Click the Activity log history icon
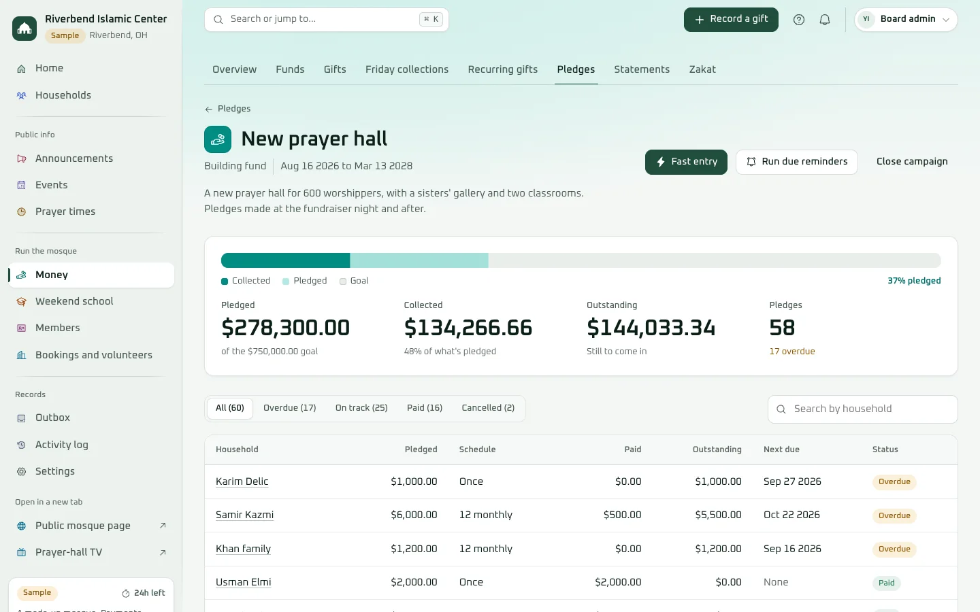The height and width of the screenshot is (612, 980). click(21, 445)
